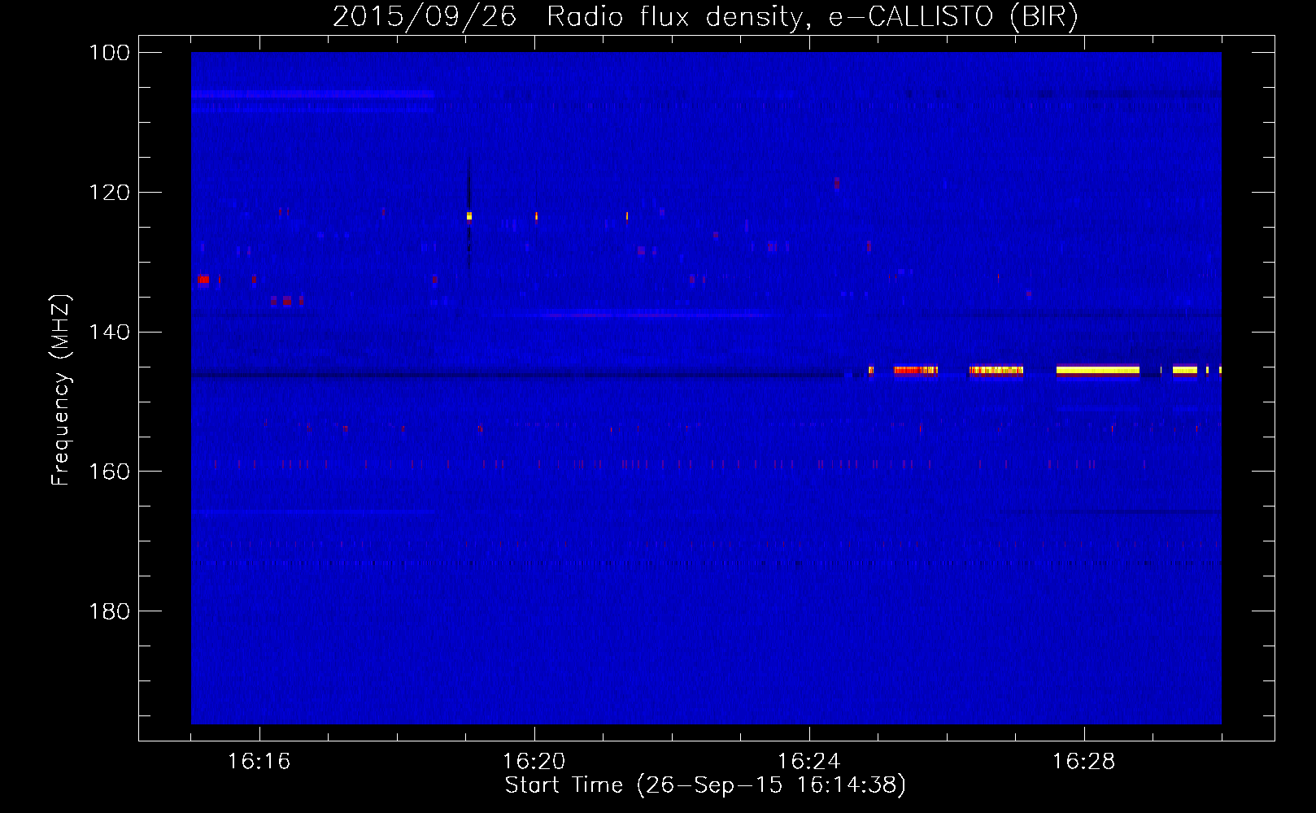Click the 16:20 time tick label
This screenshot has width=1316, height=813.
pyautogui.click(x=534, y=761)
